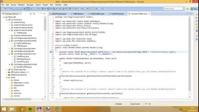
Task: Open the Package Explorer view menu triangle
Action: [x=38, y=13]
